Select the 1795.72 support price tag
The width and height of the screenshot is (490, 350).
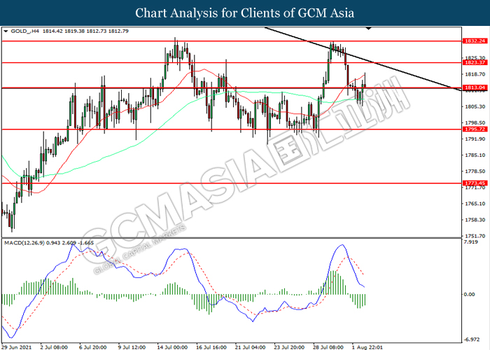474,129
